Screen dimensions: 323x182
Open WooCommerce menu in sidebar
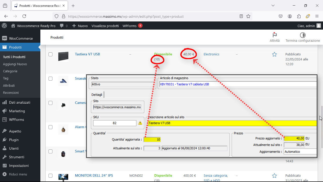click(20, 38)
